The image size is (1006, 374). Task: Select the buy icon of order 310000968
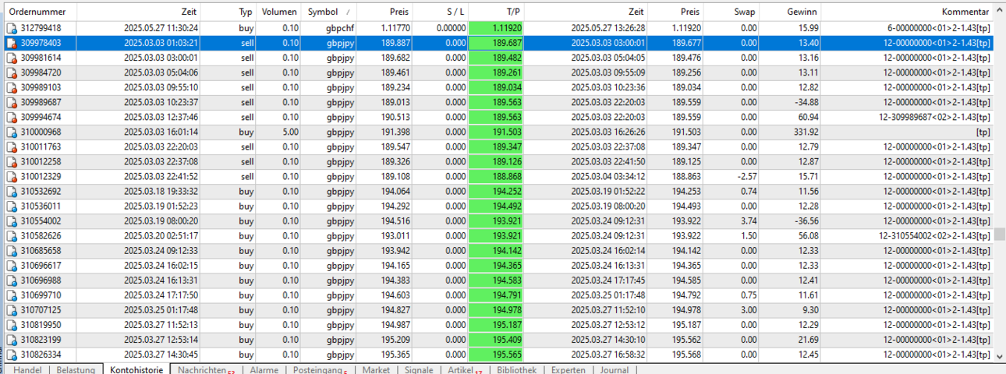pos(11,132)
